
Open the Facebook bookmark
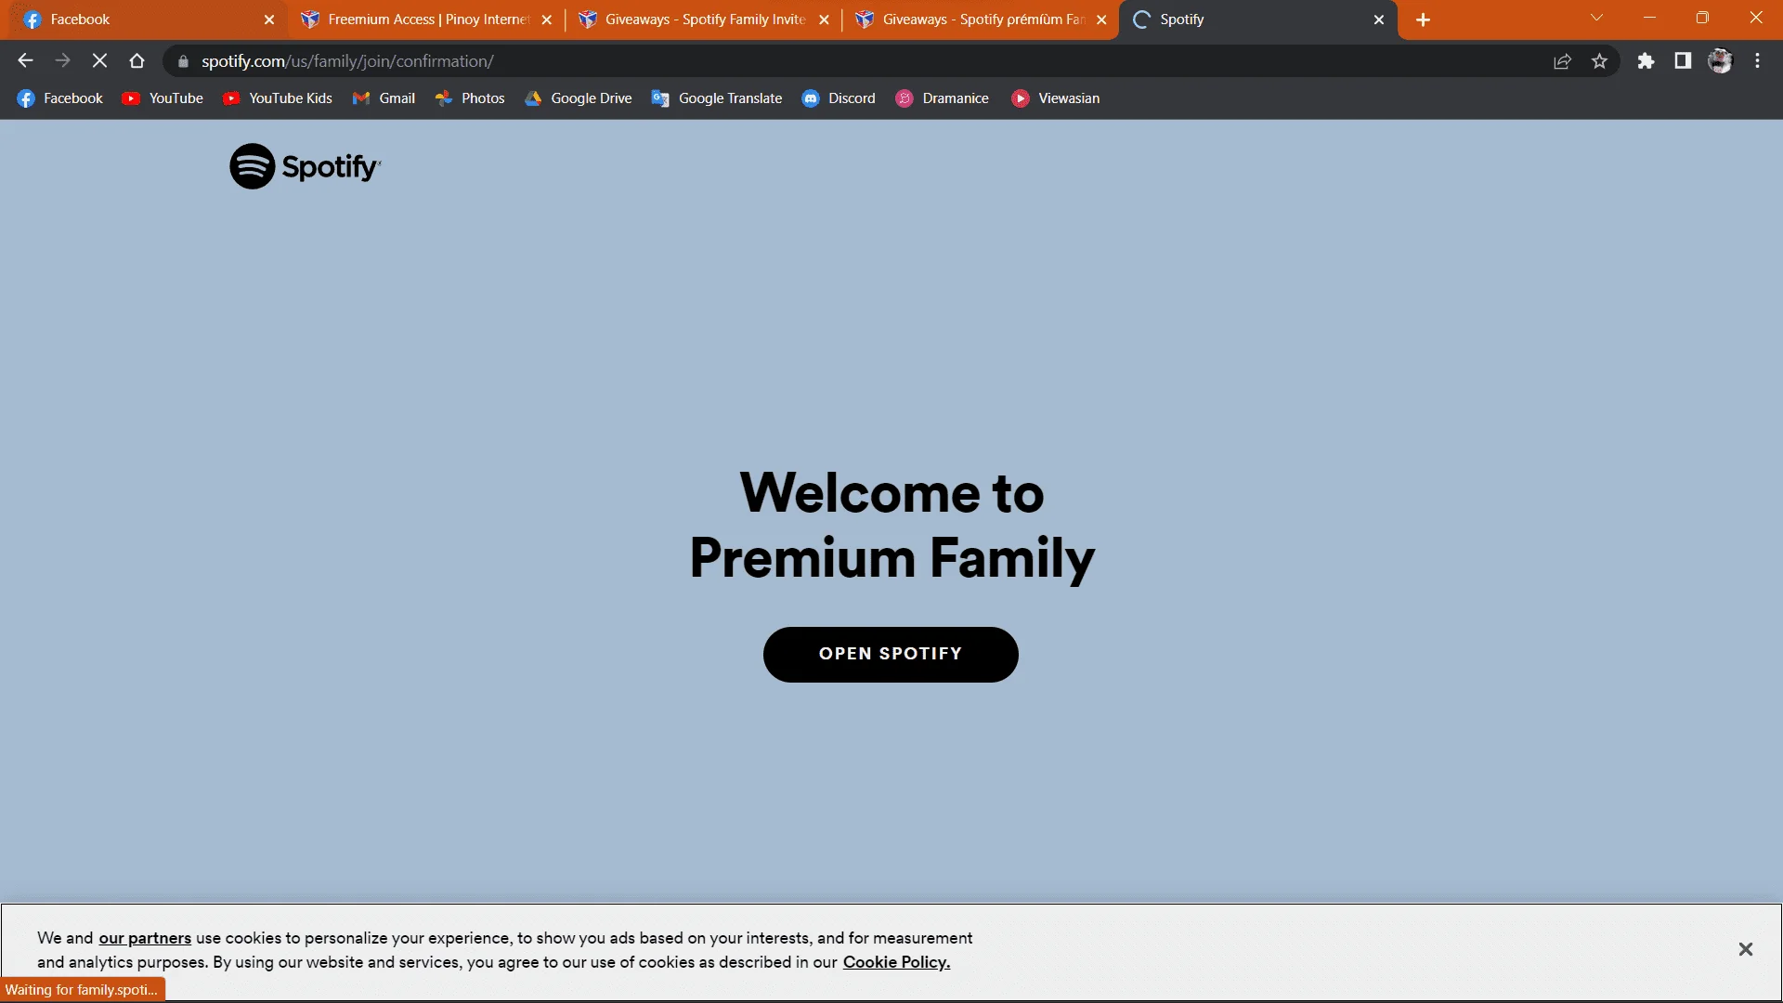60,98
